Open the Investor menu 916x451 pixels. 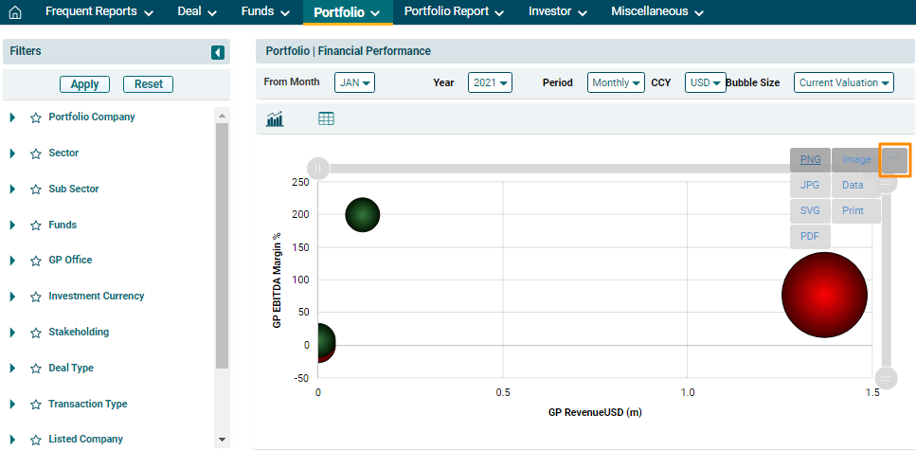(557, 12)
